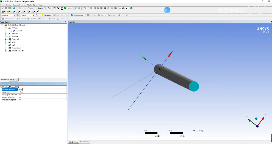
Task: Collapse the XYPlane tree node
Action: (5, 28)
